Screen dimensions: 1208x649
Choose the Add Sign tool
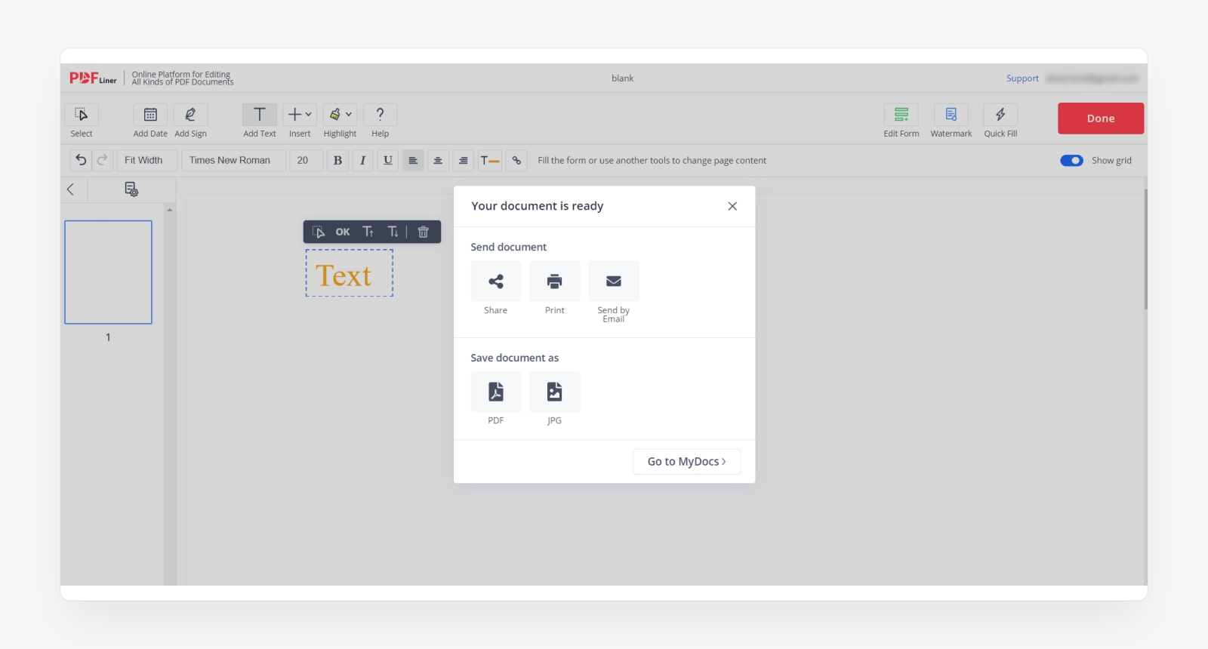pos(190,115)
